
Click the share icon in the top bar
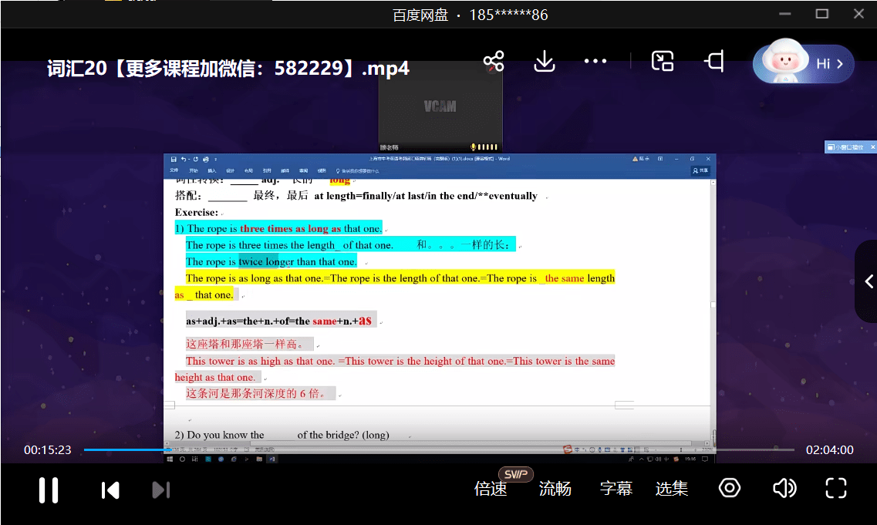[494, 61]
